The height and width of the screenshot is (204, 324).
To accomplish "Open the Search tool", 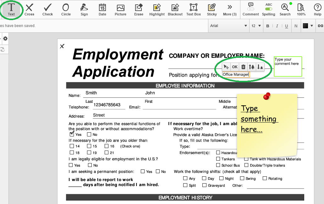I will coord(285,9).
